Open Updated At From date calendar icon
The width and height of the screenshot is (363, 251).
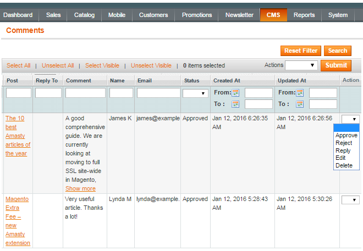(300, 93)
